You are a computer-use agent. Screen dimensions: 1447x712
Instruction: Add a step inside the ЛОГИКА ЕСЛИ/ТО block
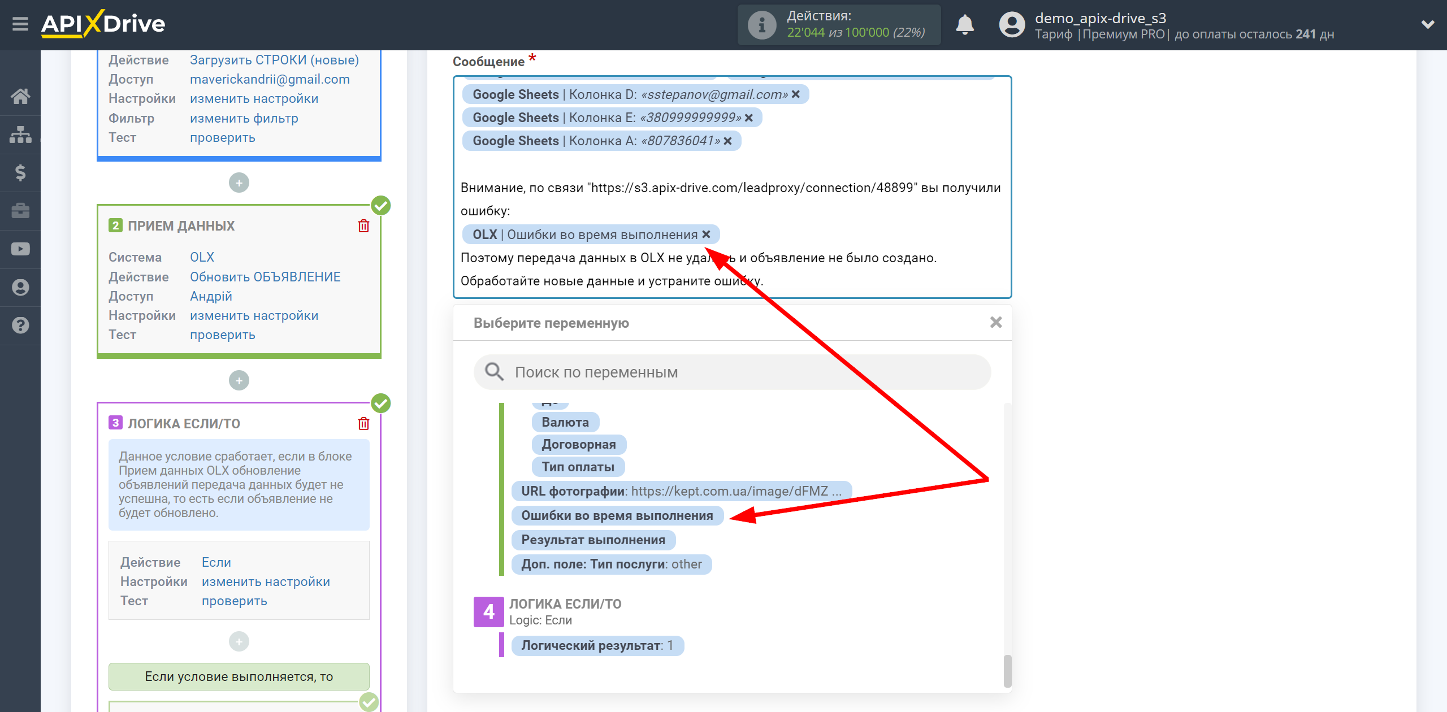tap(239, 641)
